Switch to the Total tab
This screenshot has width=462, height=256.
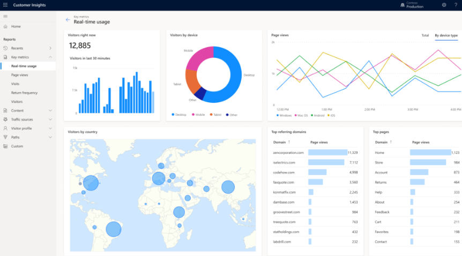[x=425, y=35]
